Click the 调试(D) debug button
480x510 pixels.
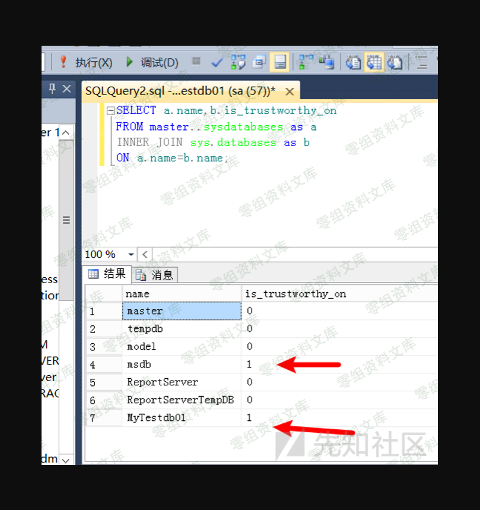click(x=152, y=62)
